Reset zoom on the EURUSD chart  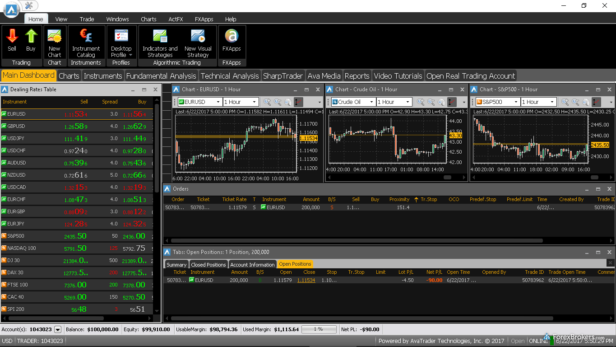[287, 102]
